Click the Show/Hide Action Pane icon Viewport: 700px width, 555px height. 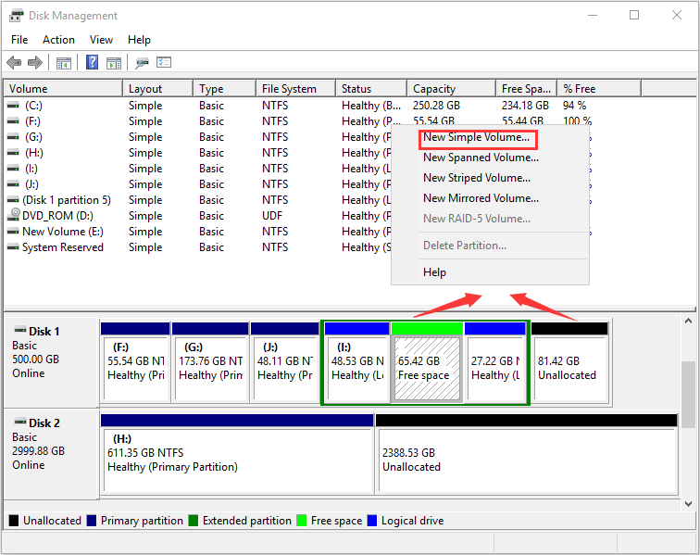113,63
